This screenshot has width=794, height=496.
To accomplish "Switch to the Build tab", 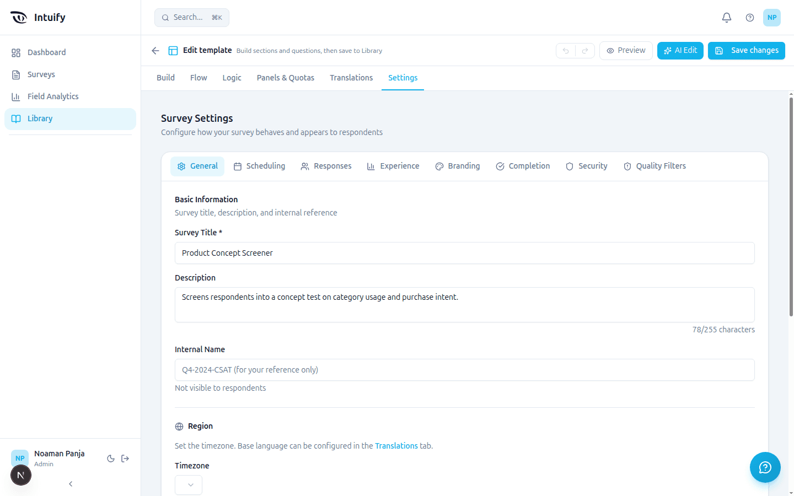I will 165,78.
